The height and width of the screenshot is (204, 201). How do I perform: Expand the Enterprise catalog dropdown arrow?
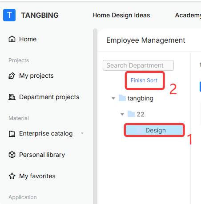coord(82,133)
